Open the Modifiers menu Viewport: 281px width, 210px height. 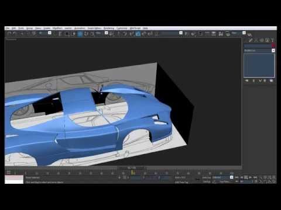point(57,28)
